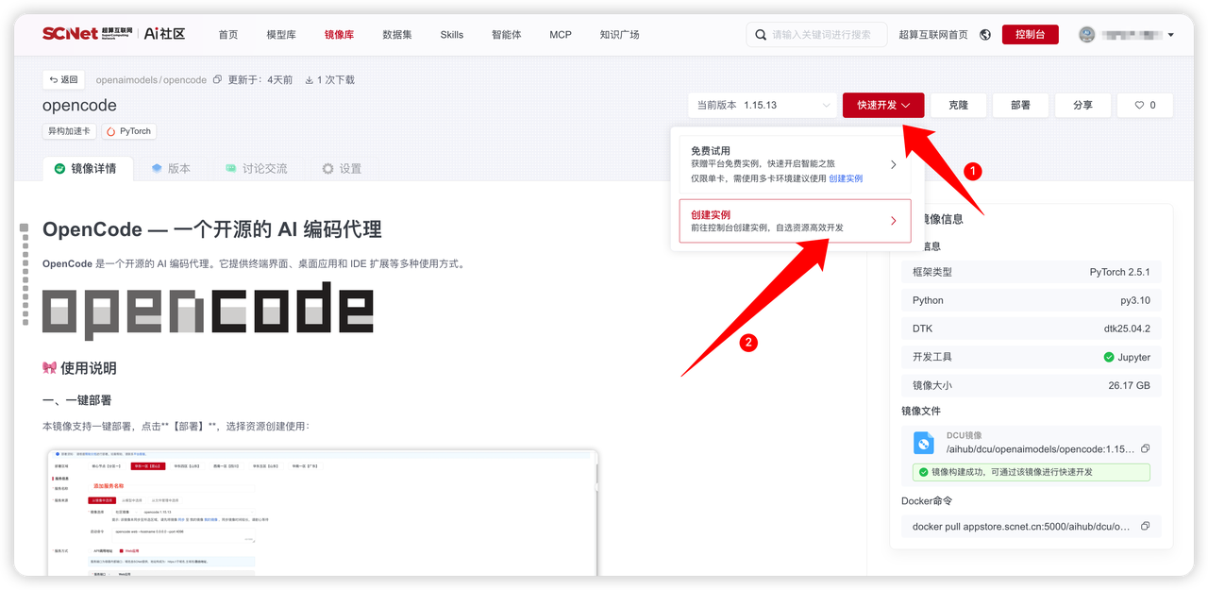Select 创建实例 option
This screenshot has width=1208, height=590.
click(795, 221)
